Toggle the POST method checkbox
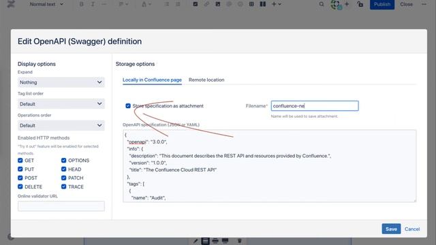Image resolution: width=436 pixels, height=245 pixels. tap(20, 178)
